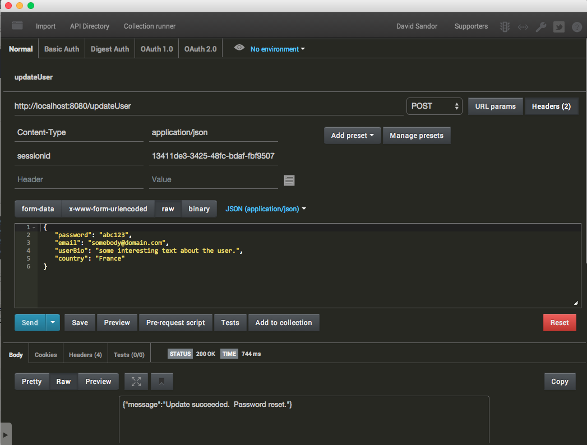Open the interceptor arrows icon

[523, 27]
